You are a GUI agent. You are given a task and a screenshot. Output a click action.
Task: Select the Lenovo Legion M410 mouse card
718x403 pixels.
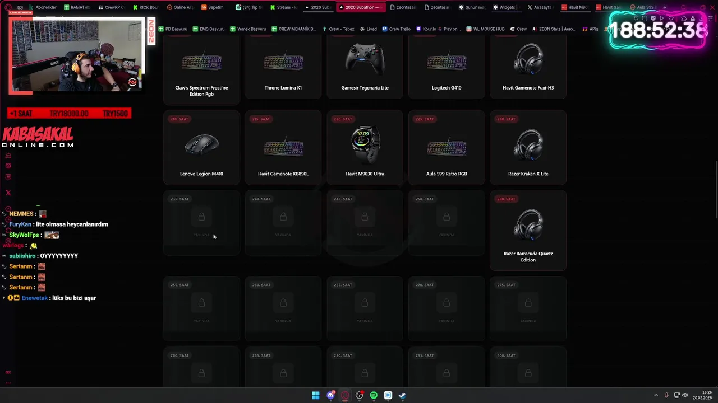coord(201,148)
